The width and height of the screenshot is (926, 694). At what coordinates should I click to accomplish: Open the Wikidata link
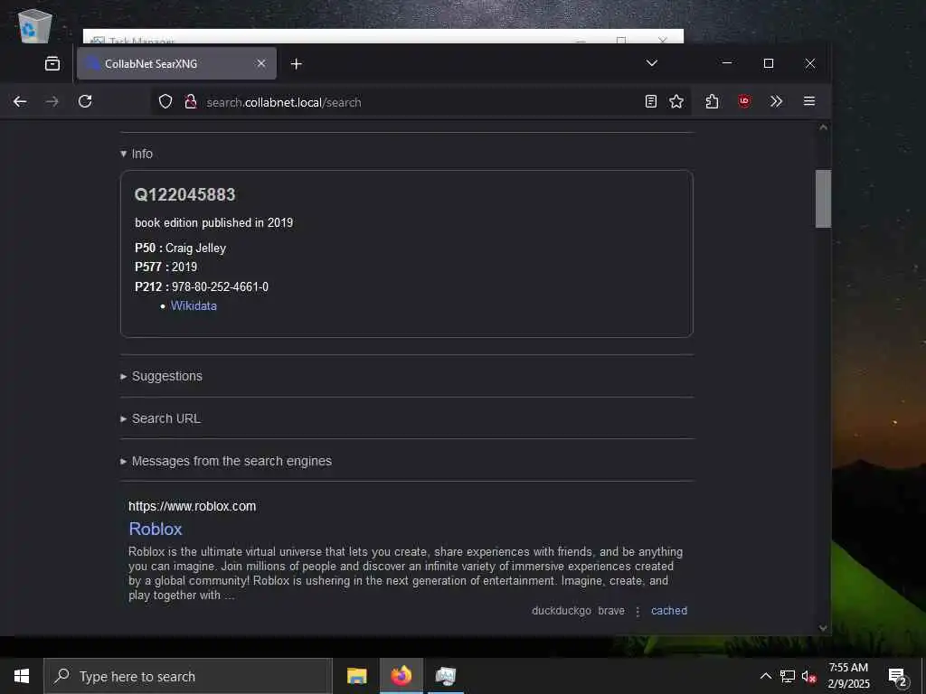coord(194,305)
